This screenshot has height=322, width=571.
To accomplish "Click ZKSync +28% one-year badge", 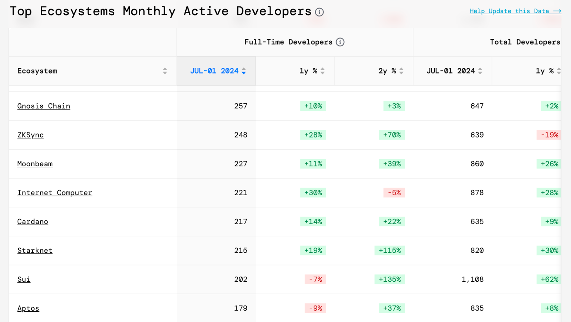I will [x=313, y=135].
